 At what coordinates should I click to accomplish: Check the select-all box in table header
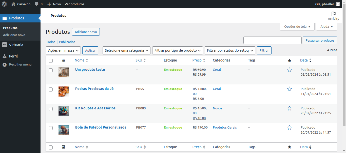[x=51, y=61]
